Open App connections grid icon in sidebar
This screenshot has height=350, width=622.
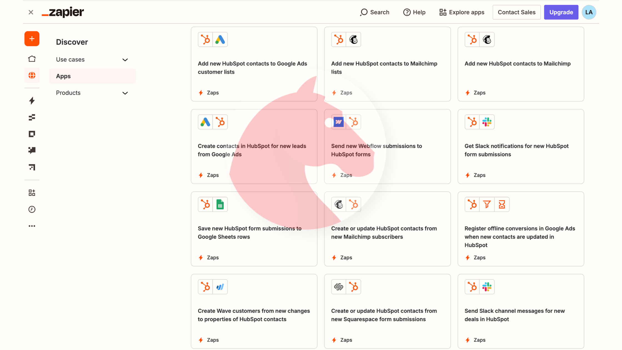[x=32, y=193]
